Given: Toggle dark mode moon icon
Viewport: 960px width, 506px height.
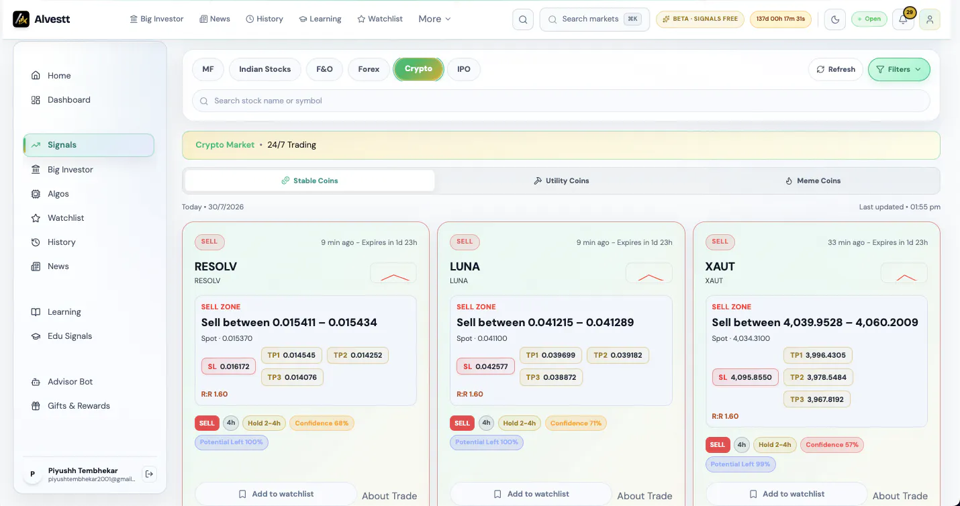Looking at the screenshot, I should pyautogui.click(x=835, y=19).
